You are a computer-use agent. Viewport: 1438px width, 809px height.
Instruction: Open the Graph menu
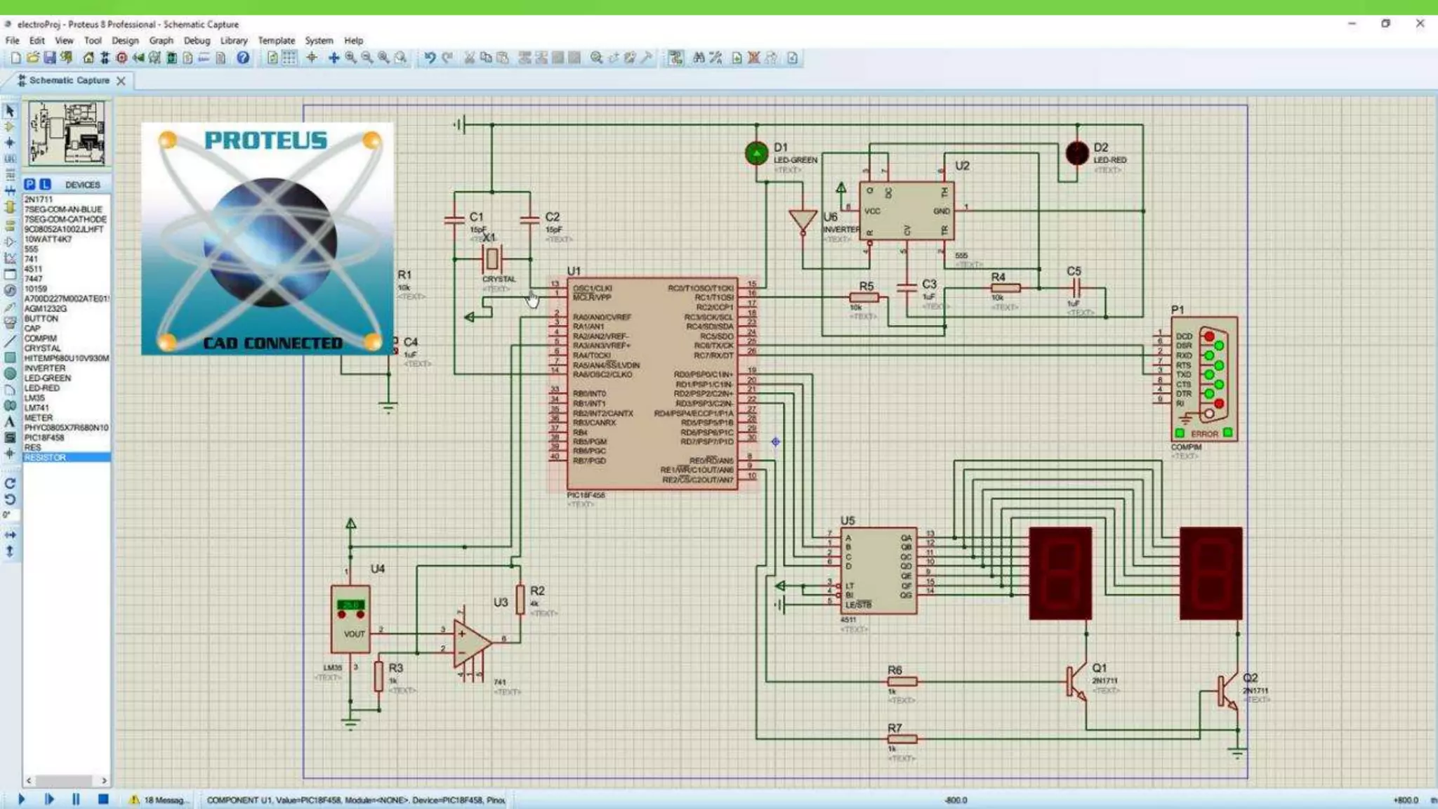161,41
